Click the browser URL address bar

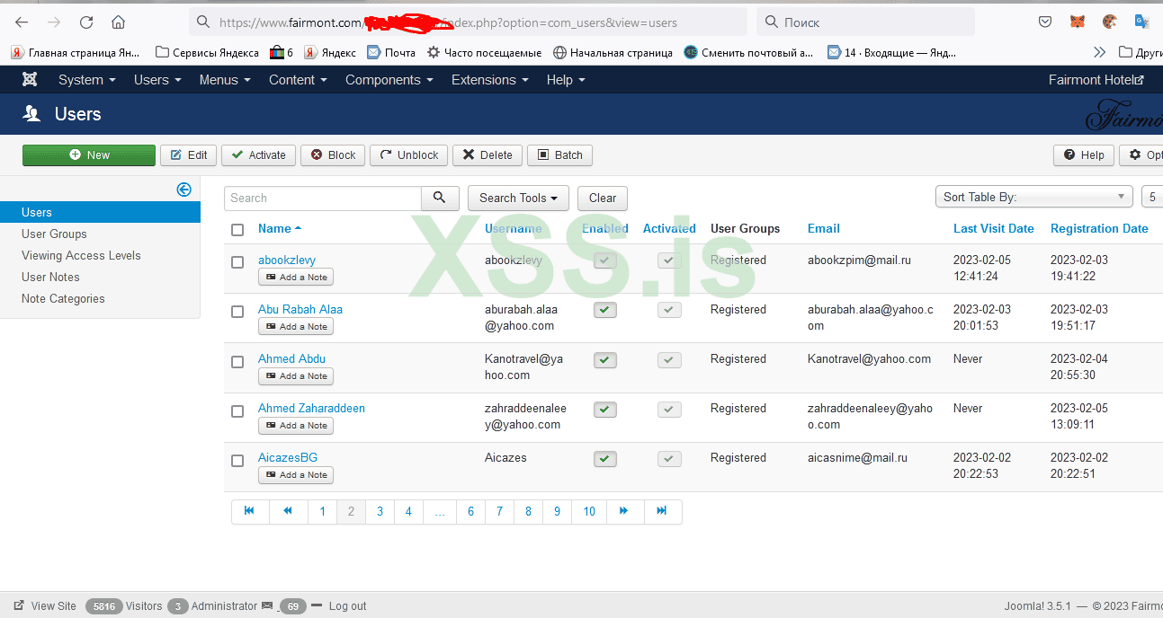(x=468, y=22)
